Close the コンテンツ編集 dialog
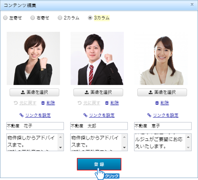Screen dimensions: 198x180 click(192, 5)
